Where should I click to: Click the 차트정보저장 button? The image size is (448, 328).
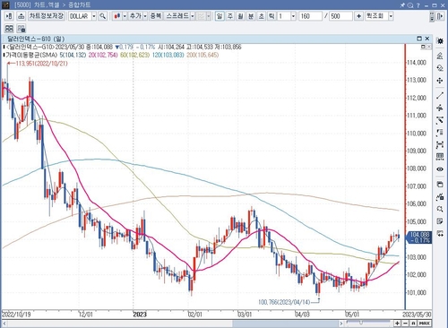[x=47, y=16]
